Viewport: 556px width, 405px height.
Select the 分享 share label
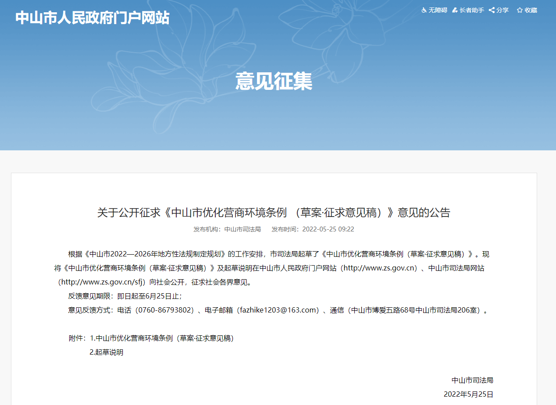503,10
